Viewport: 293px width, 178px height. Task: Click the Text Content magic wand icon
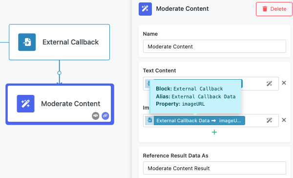pyautogui.click(x=269, y=84)
